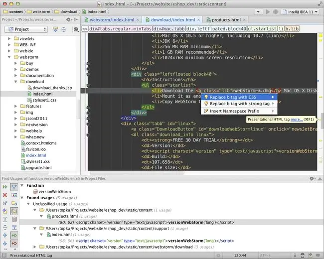The width and height of the screenshot is (324, 259).
Task: Click collapse-all icon in Project panel toolbar
Action: pyautogui.click(x=64, y=29)
